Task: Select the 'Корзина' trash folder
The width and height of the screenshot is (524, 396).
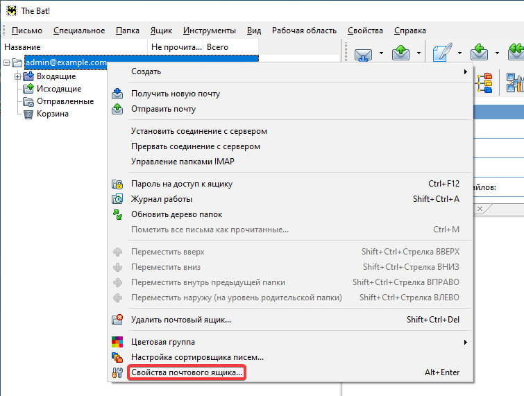Action: [52, 114]
